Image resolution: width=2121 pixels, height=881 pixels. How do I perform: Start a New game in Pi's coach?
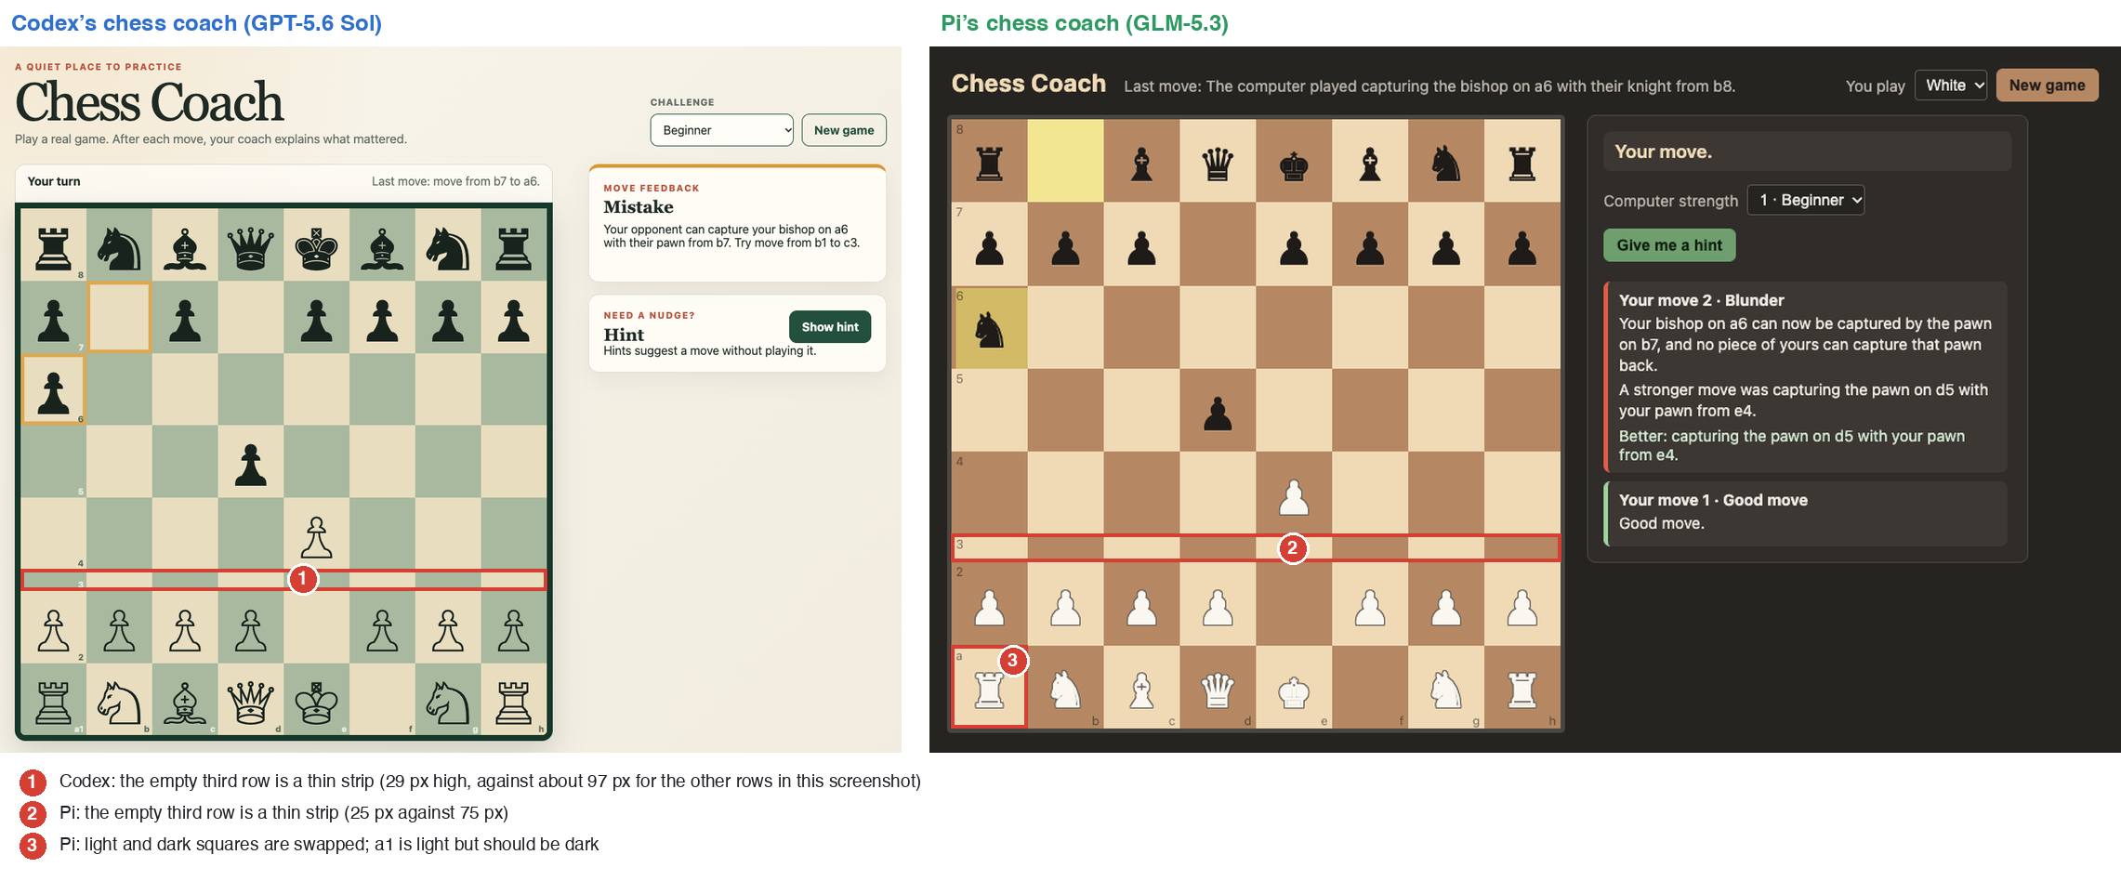(2047, 85)
